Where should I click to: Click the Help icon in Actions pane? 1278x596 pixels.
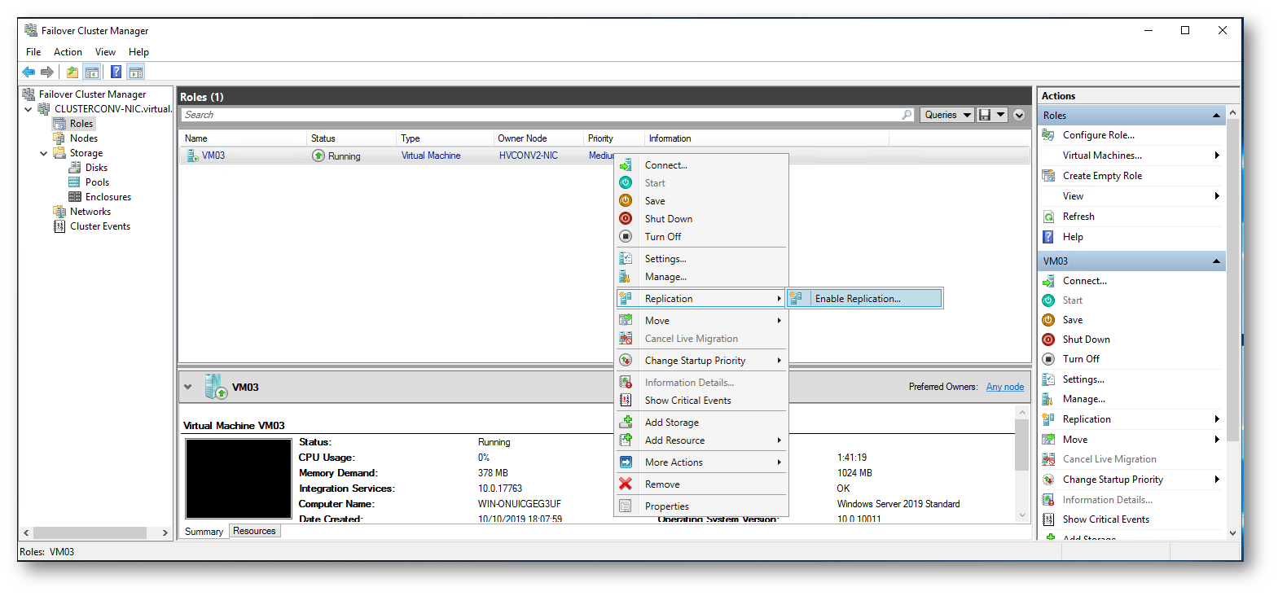pos(1049,237)
